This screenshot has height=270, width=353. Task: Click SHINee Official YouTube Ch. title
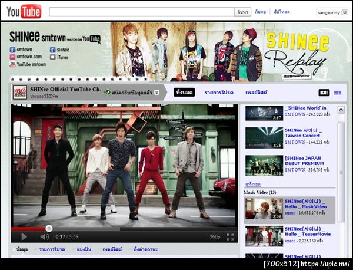pyautogui.click(x=65, y=90)
